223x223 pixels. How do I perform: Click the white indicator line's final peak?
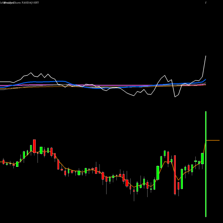pyautogui.click(x=206, y=56)
